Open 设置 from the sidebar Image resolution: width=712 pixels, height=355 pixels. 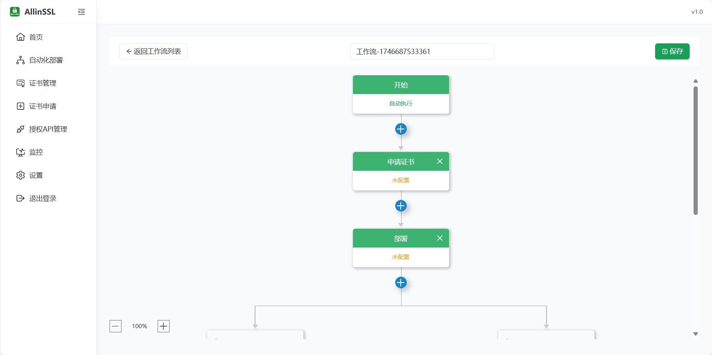tap(36, 175)
